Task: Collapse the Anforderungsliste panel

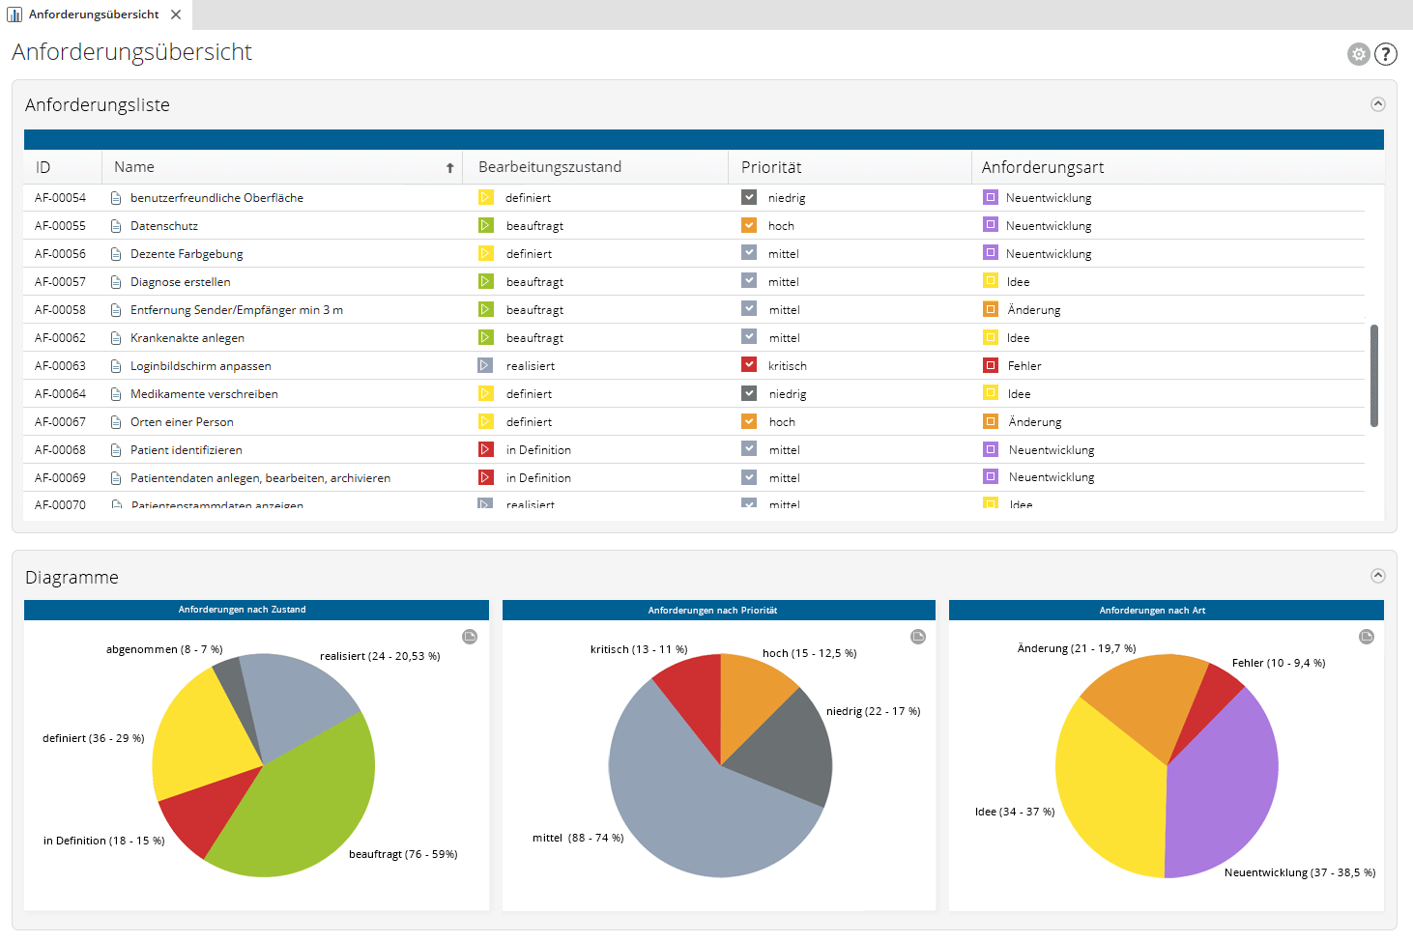Action: [1378, 104]
